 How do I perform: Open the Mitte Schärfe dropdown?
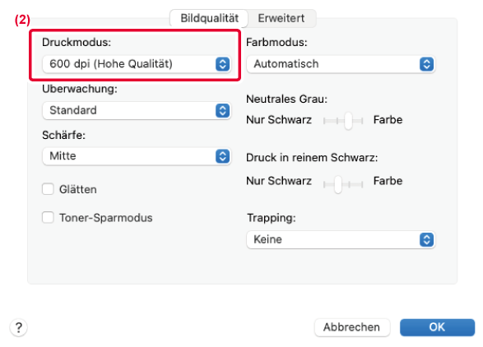pyautogui.click(x=137, y=156)
